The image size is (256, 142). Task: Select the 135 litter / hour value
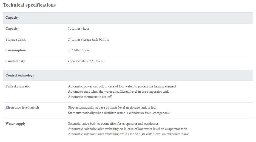tap(79, 50)
